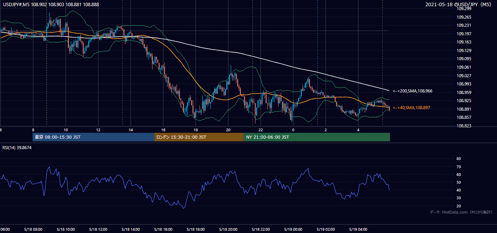Screen dimensions: 497x233
Task: Click price axis value 109.299
Action: tap(464, 9)
